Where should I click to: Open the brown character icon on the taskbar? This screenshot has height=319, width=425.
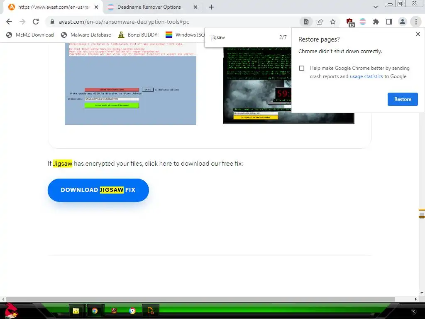pyautogui.click(x=114, y=311)
